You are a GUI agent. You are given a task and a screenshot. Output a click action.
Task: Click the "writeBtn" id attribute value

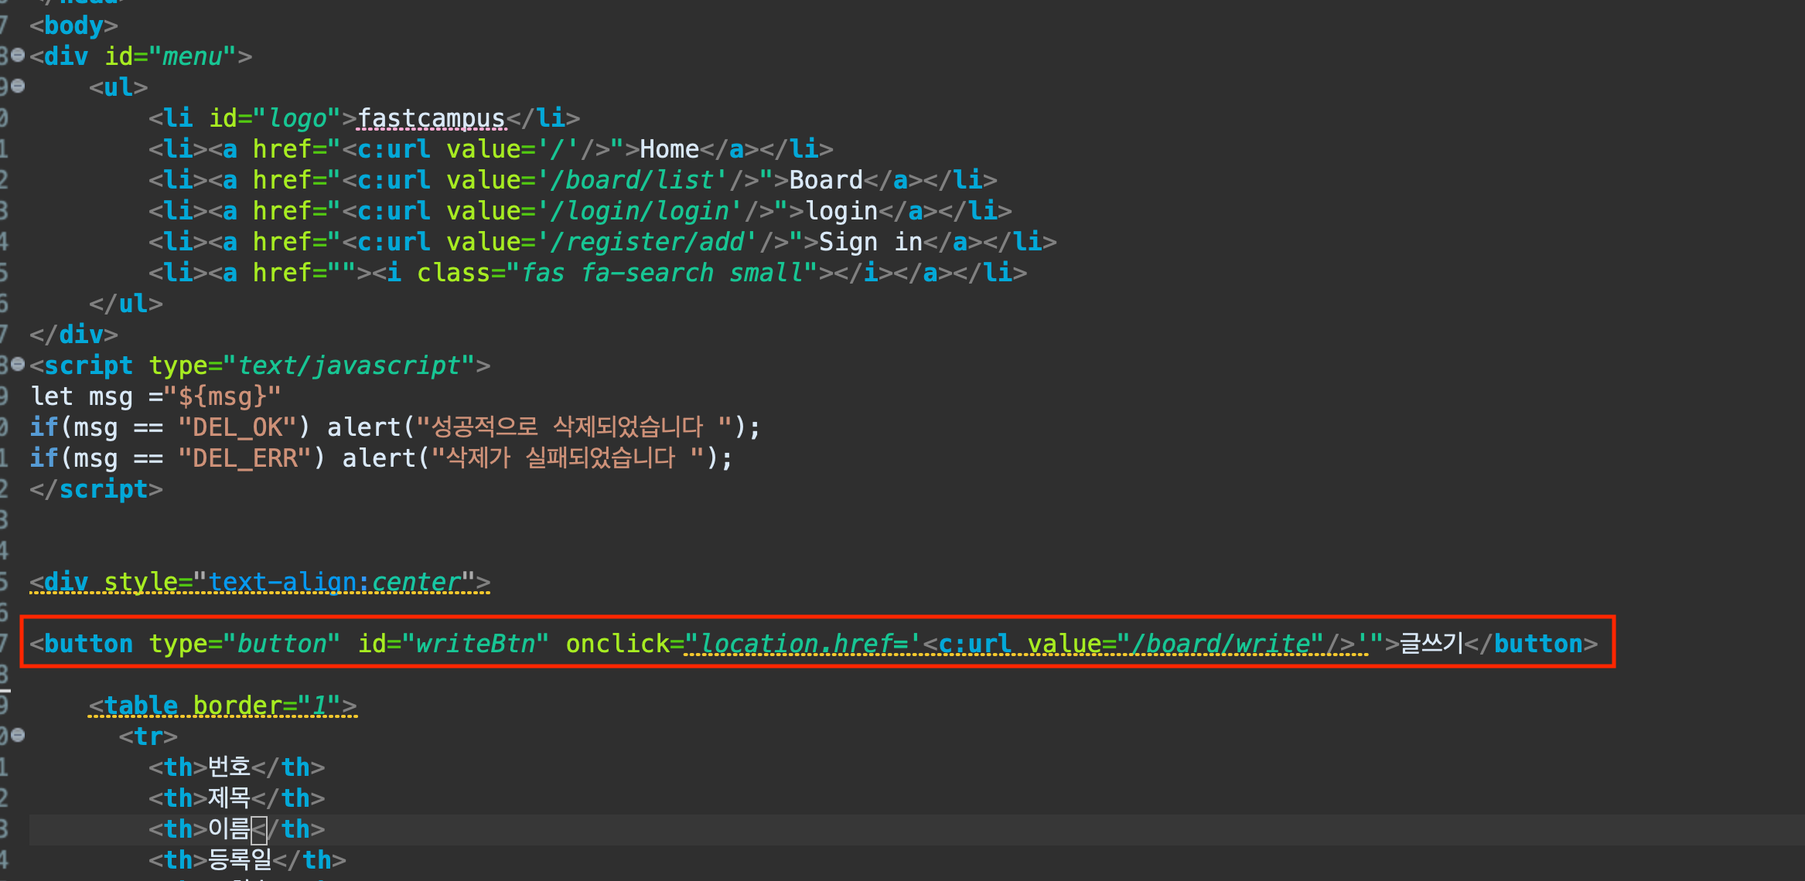click(475, 644)
